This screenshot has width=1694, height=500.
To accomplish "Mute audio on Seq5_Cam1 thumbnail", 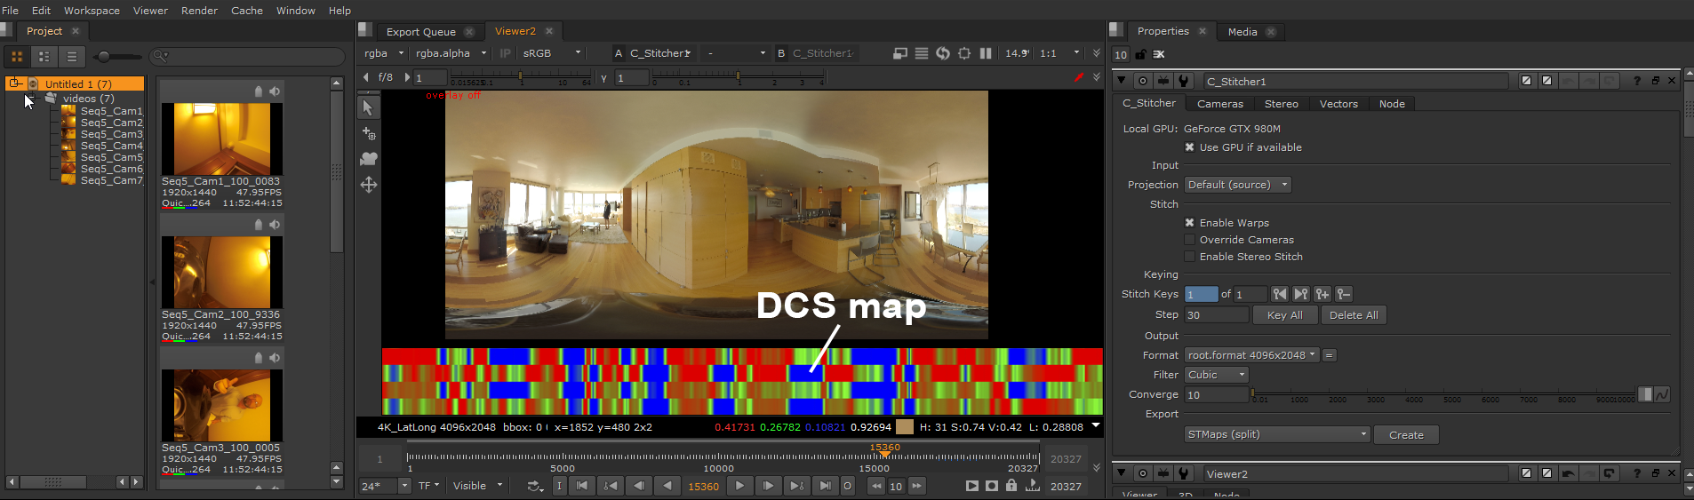I will (x=275, y=91).
